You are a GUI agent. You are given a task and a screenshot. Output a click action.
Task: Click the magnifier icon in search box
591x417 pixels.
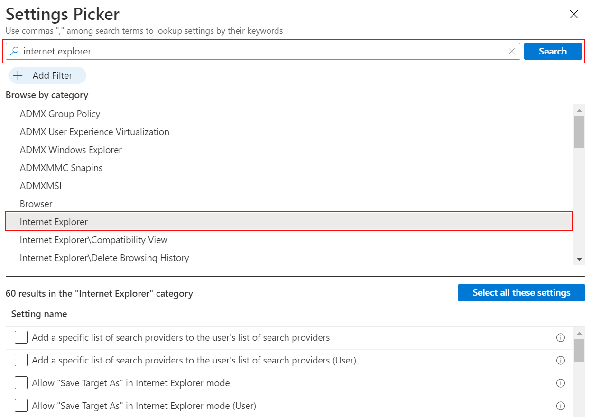(x=15, y=51)
